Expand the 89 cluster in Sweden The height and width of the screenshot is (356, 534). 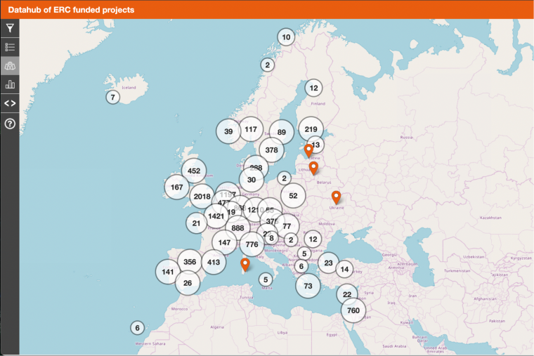click(282, 132)
